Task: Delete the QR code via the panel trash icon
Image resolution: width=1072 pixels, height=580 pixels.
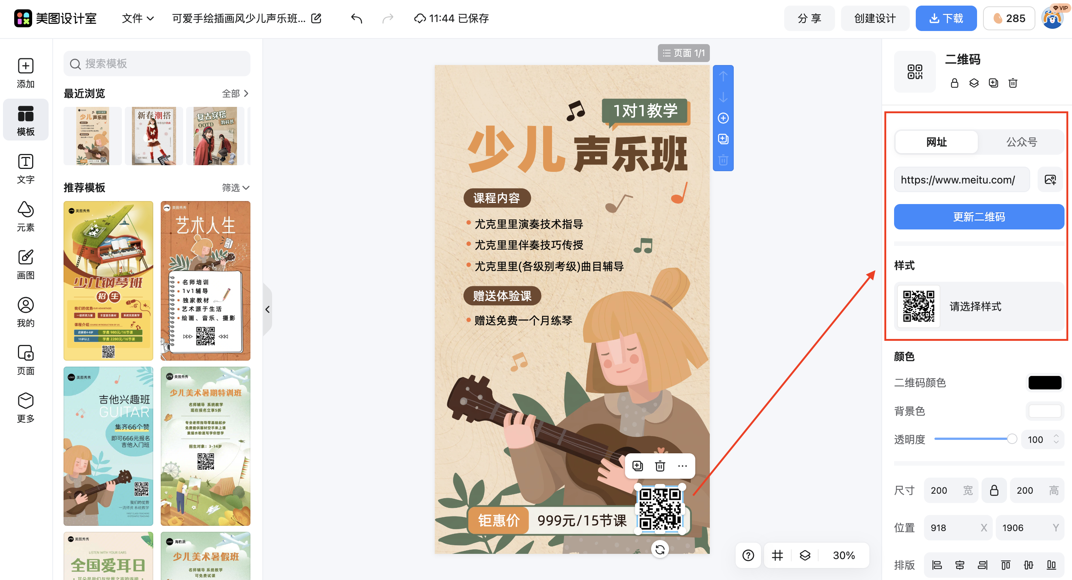Action: (1013, 83)
